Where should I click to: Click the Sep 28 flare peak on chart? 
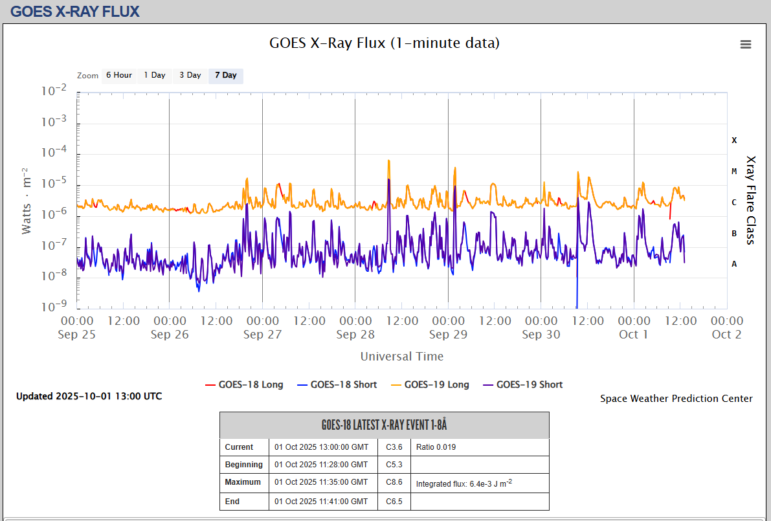pos(388,161)
